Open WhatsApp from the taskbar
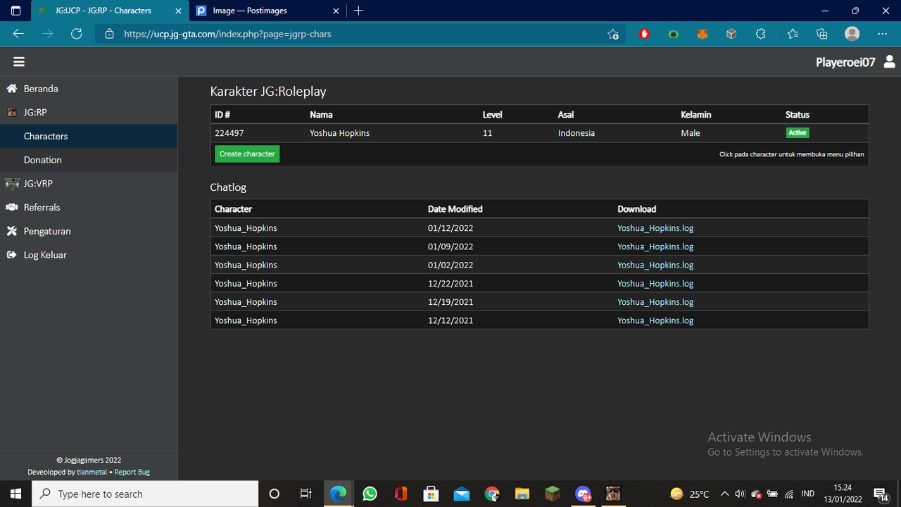901x507 pixels. click(370, 494)
